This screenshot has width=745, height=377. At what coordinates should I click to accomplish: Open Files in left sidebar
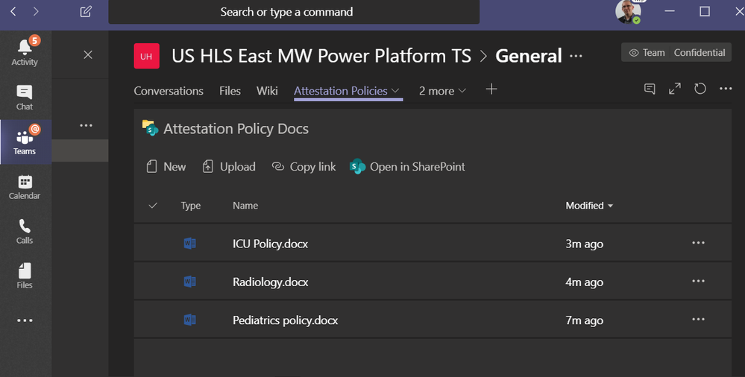coord(25,276)
